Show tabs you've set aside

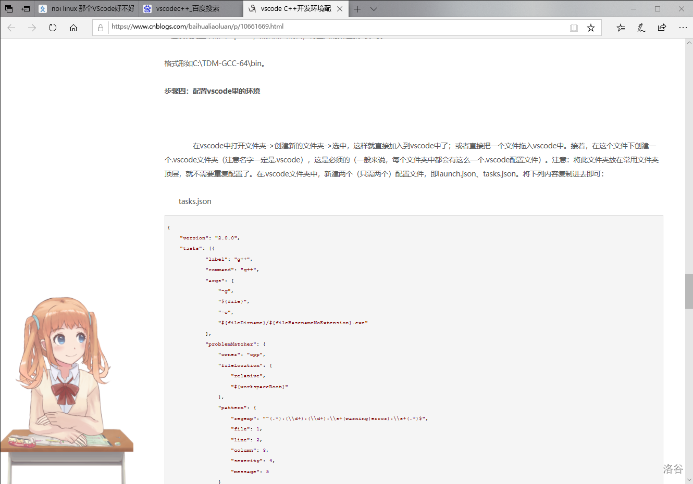coord(9,9)
